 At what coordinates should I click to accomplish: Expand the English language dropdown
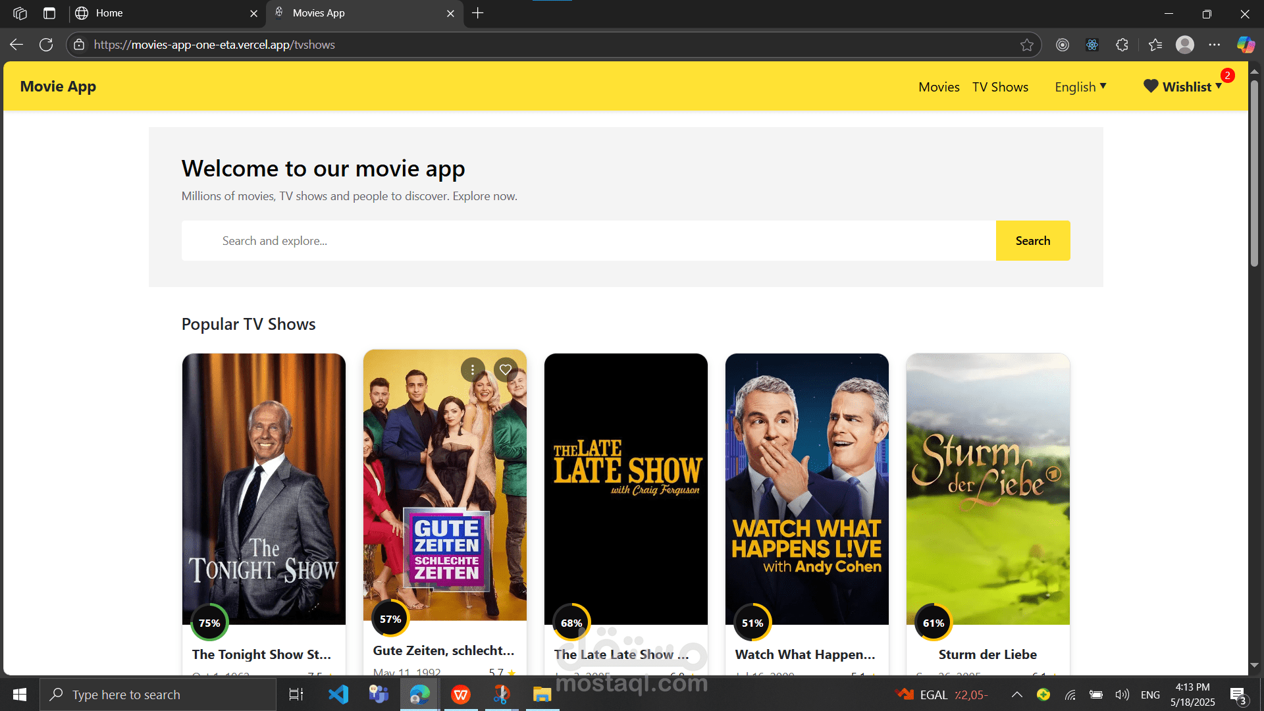click(1080, 87)
